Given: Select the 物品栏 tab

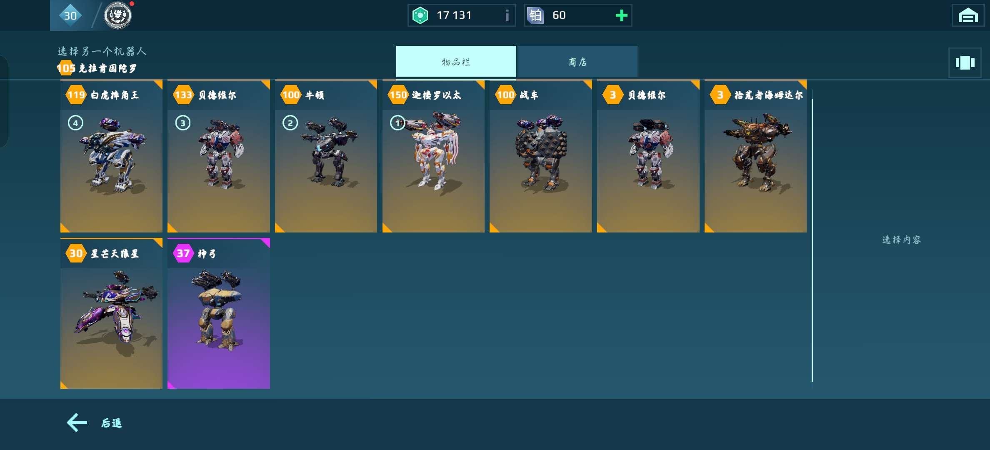Looking at the screenshot, I should [x=456, y=62].
